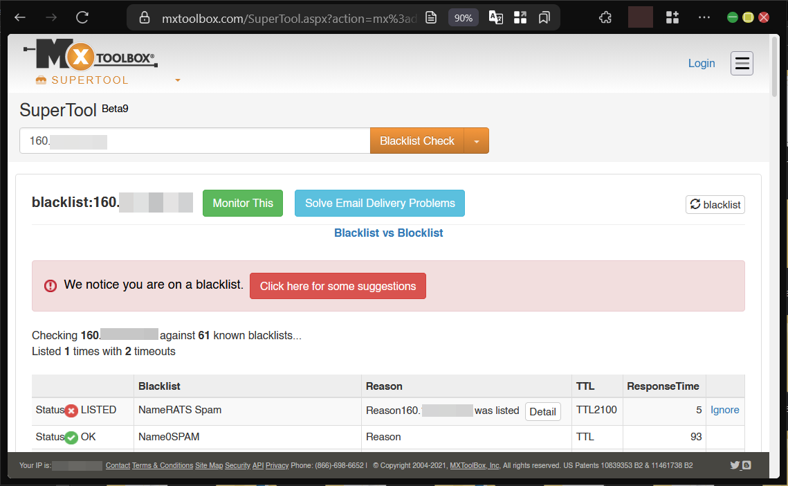Click the 90% zoom indicator in the address bar

[x=463, y=17]
